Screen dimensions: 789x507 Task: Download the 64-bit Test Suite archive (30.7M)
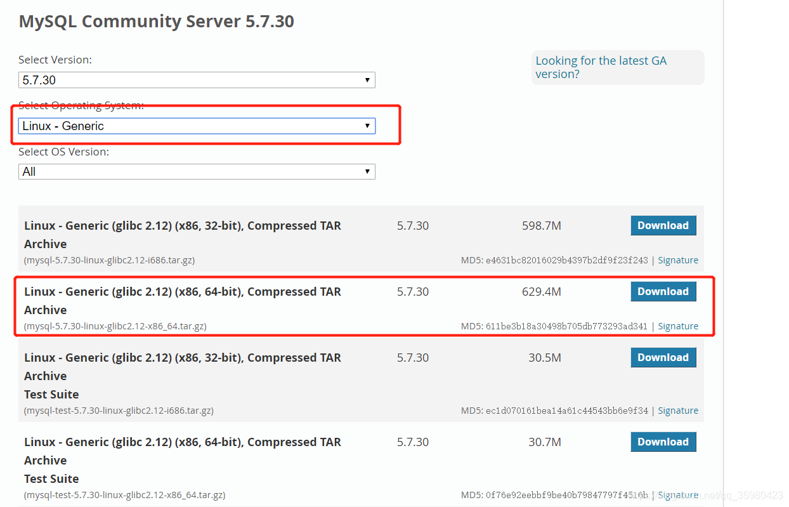663,442
